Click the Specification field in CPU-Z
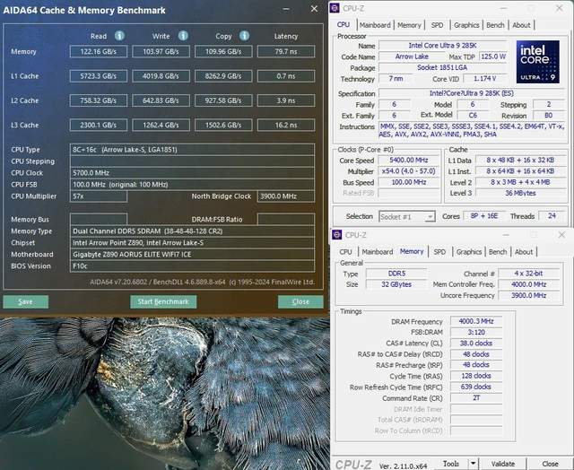Image resolution: width=574 pixels, height=470 pixels. 472,93
